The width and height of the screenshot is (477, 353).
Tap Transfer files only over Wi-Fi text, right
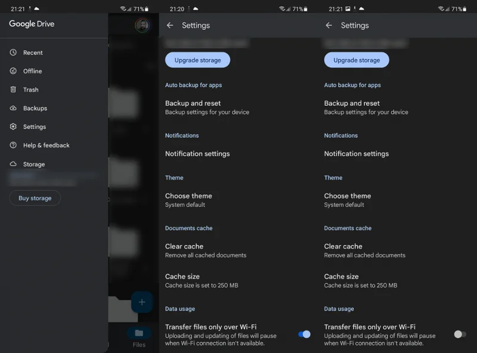[x=370, y=327]
